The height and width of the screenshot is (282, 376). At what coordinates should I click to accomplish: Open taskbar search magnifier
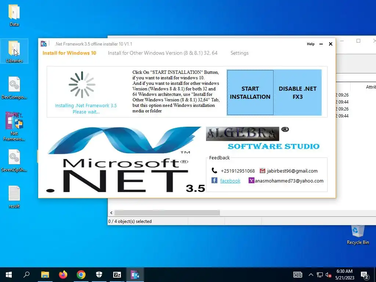click(26, 275)
